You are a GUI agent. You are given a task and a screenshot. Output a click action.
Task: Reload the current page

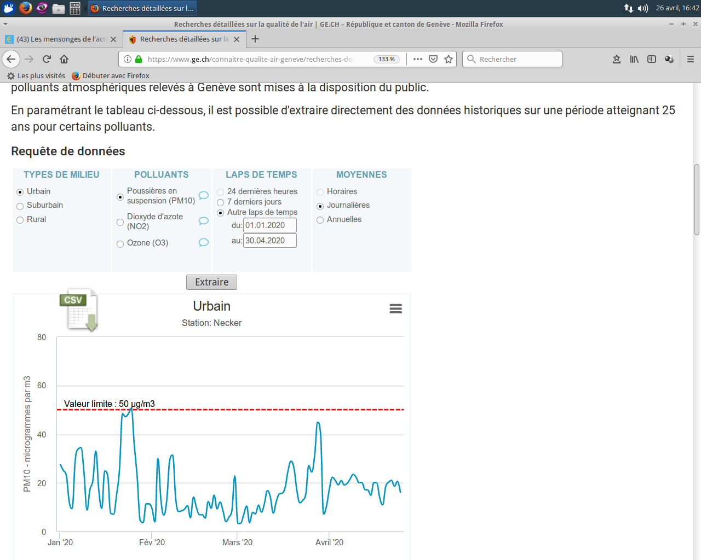(x=47, y=59)
